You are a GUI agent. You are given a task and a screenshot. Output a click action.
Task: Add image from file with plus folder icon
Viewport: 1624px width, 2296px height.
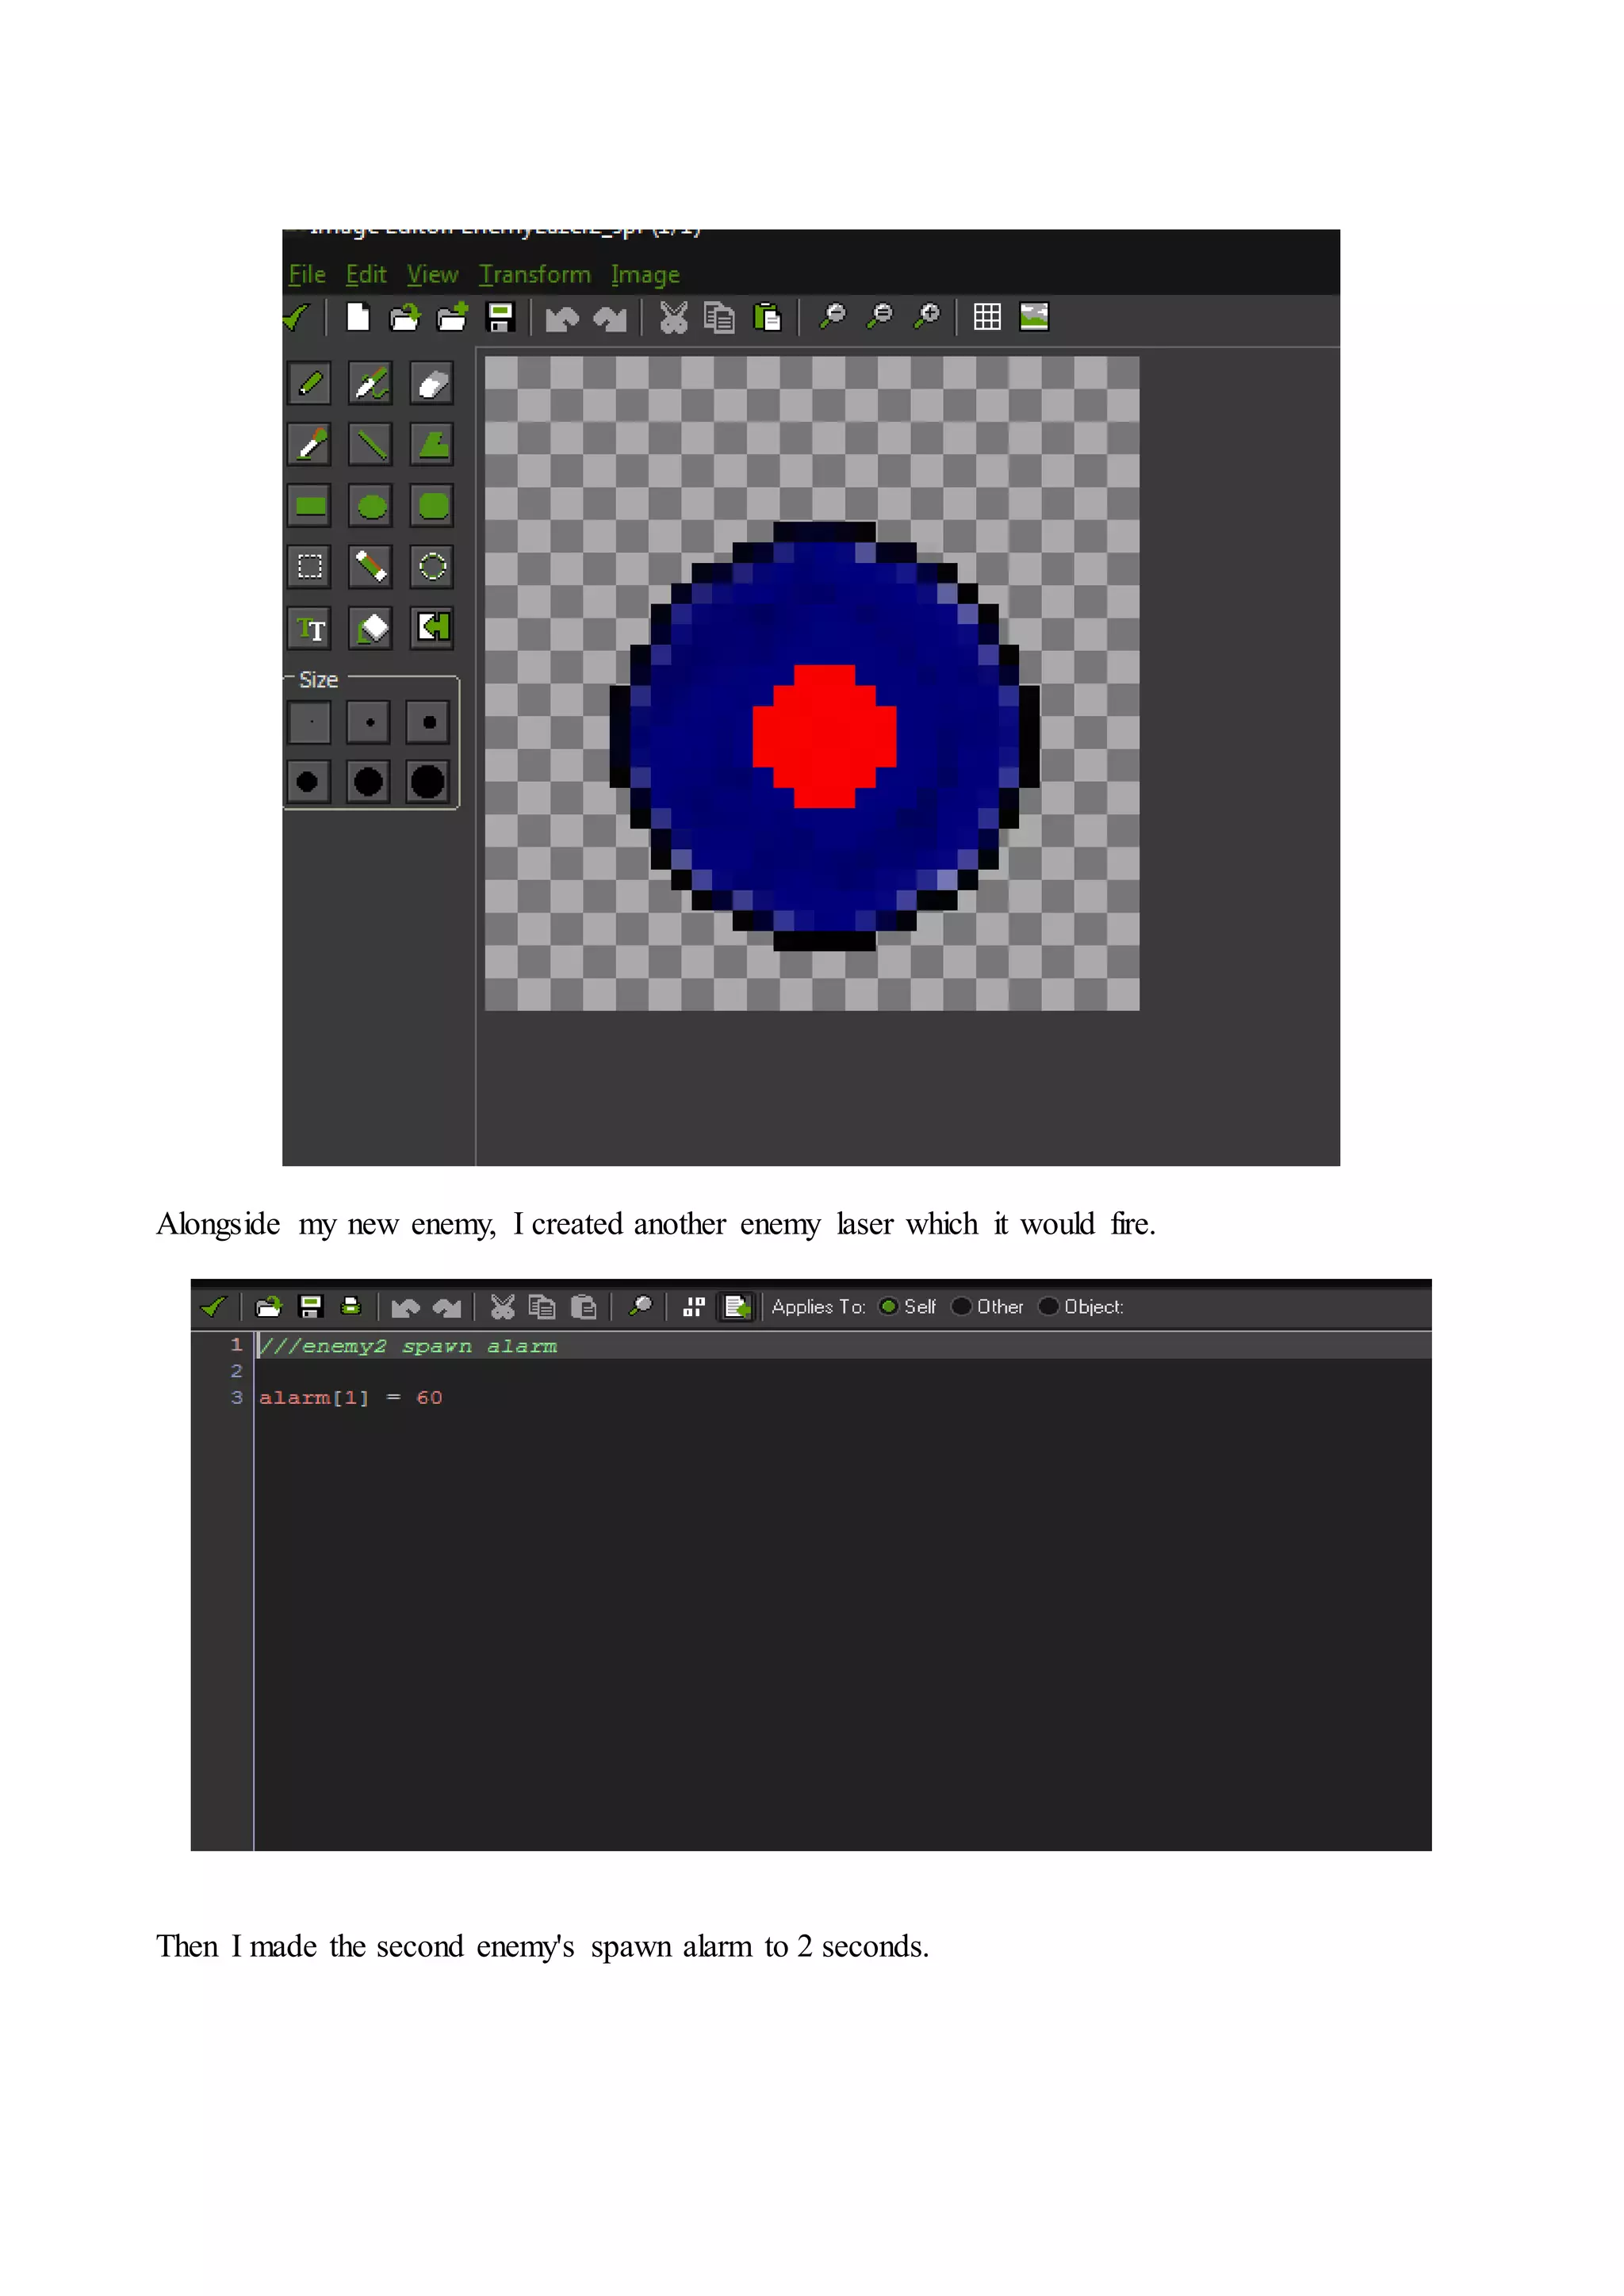[x=452, y=317]
